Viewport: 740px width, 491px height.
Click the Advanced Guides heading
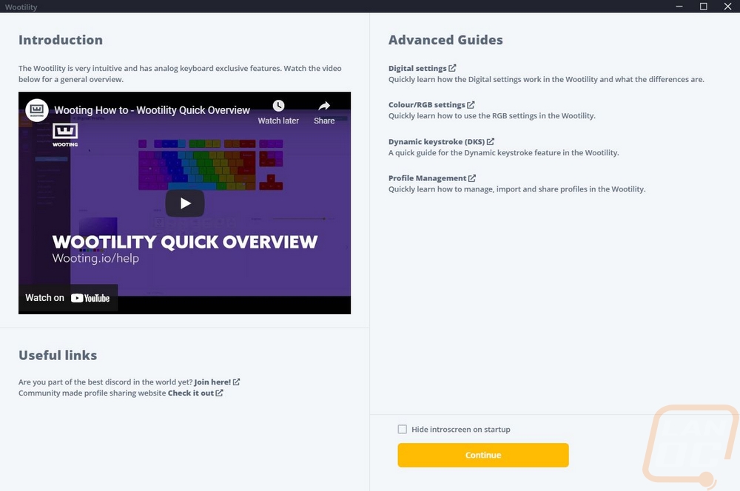pyautogui.click(x=445, y=40)
